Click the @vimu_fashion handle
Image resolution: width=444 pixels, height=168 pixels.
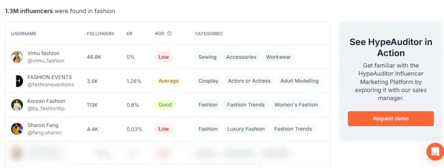tap(46, 60)
